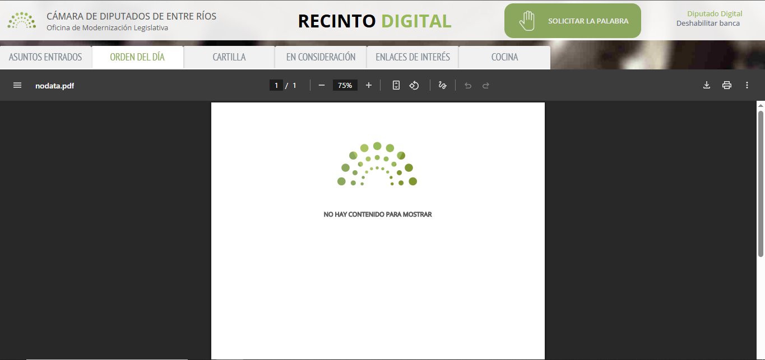Click the PDF page number field
765x360 pixels.
[276, 85]
